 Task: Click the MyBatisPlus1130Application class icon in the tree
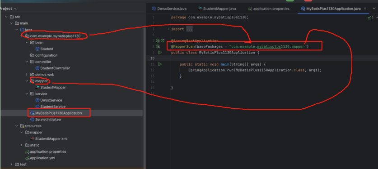click(32, 113)
